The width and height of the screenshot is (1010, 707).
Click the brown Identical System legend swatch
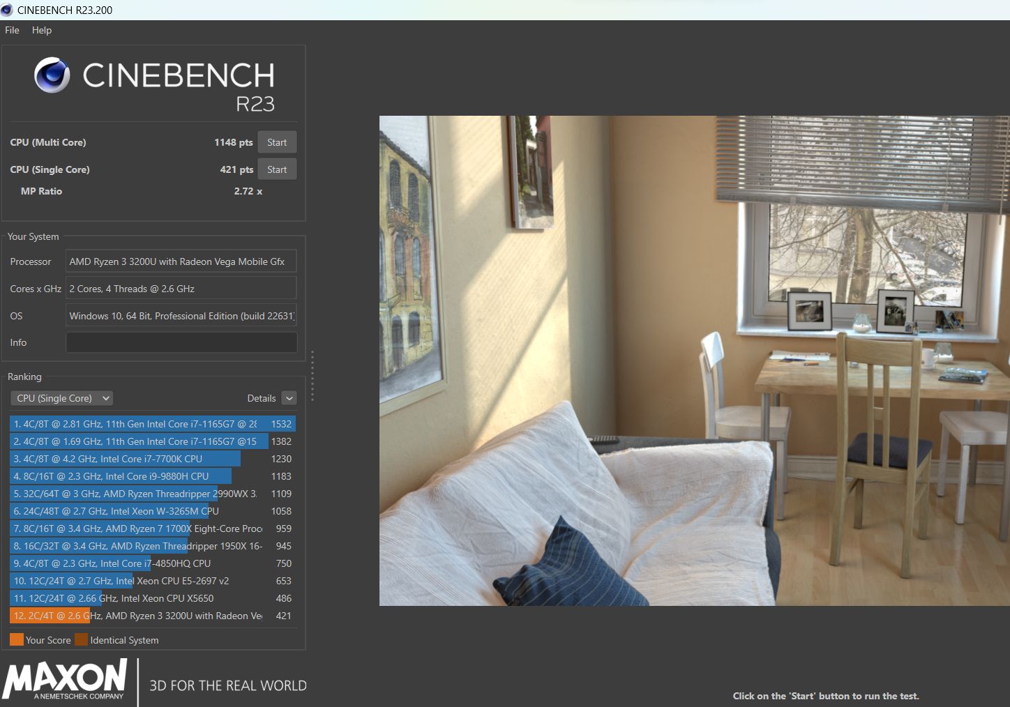click(x=82, y=639)
